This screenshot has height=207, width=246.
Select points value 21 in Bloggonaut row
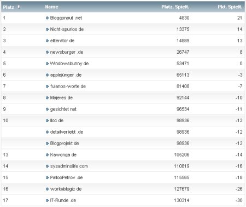240,18
